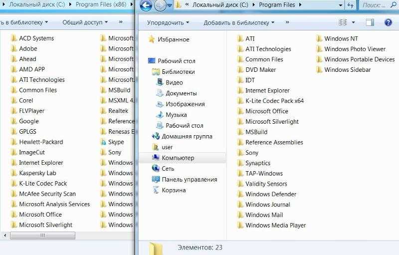This screenshot has height=255, width=399.
Task: Select the Validity Sensors folder
Action: pos(262,184)
